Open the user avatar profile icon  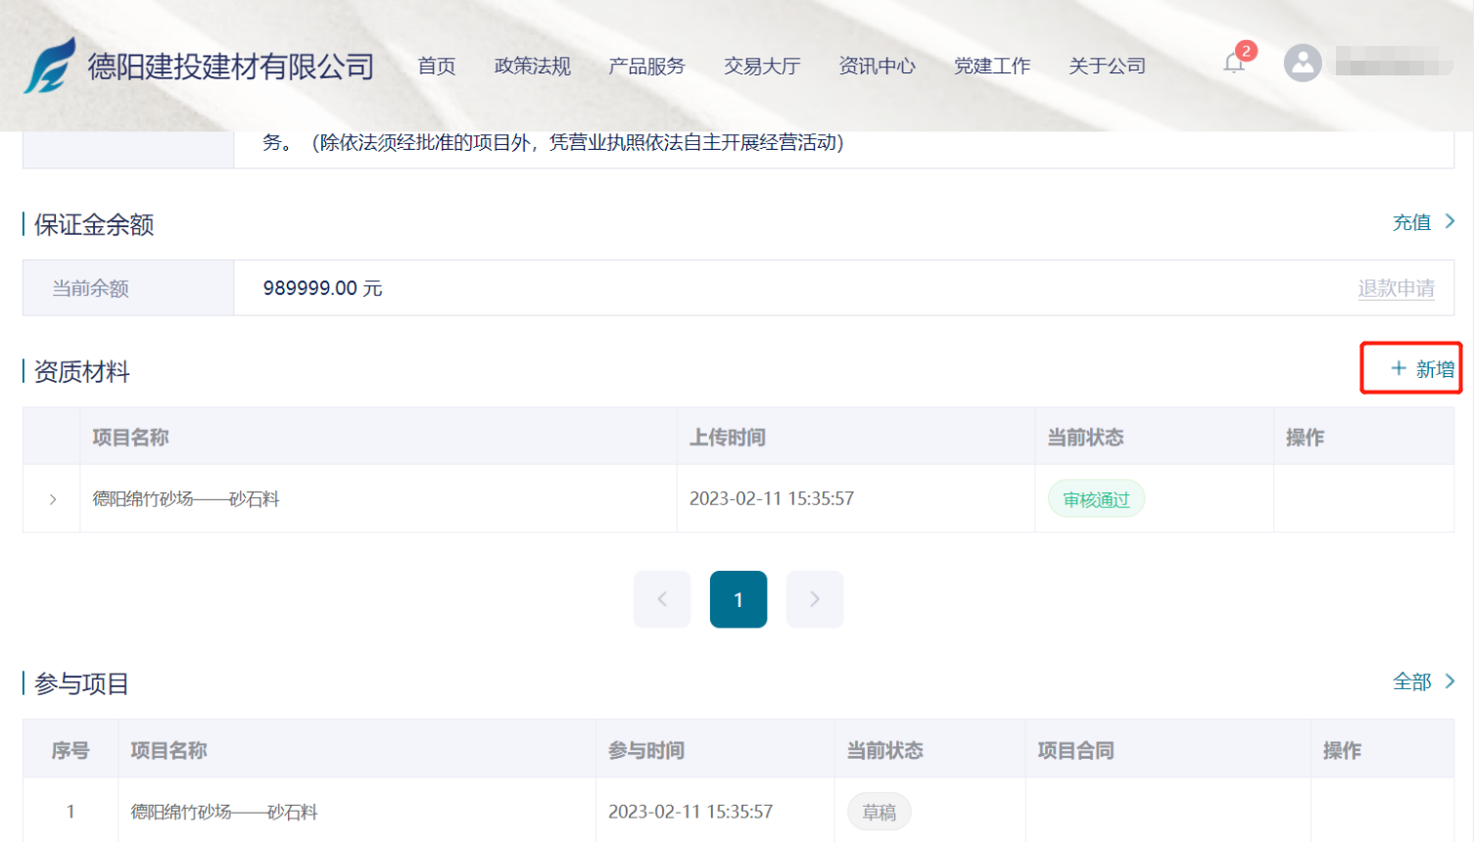pos(1303,64)
